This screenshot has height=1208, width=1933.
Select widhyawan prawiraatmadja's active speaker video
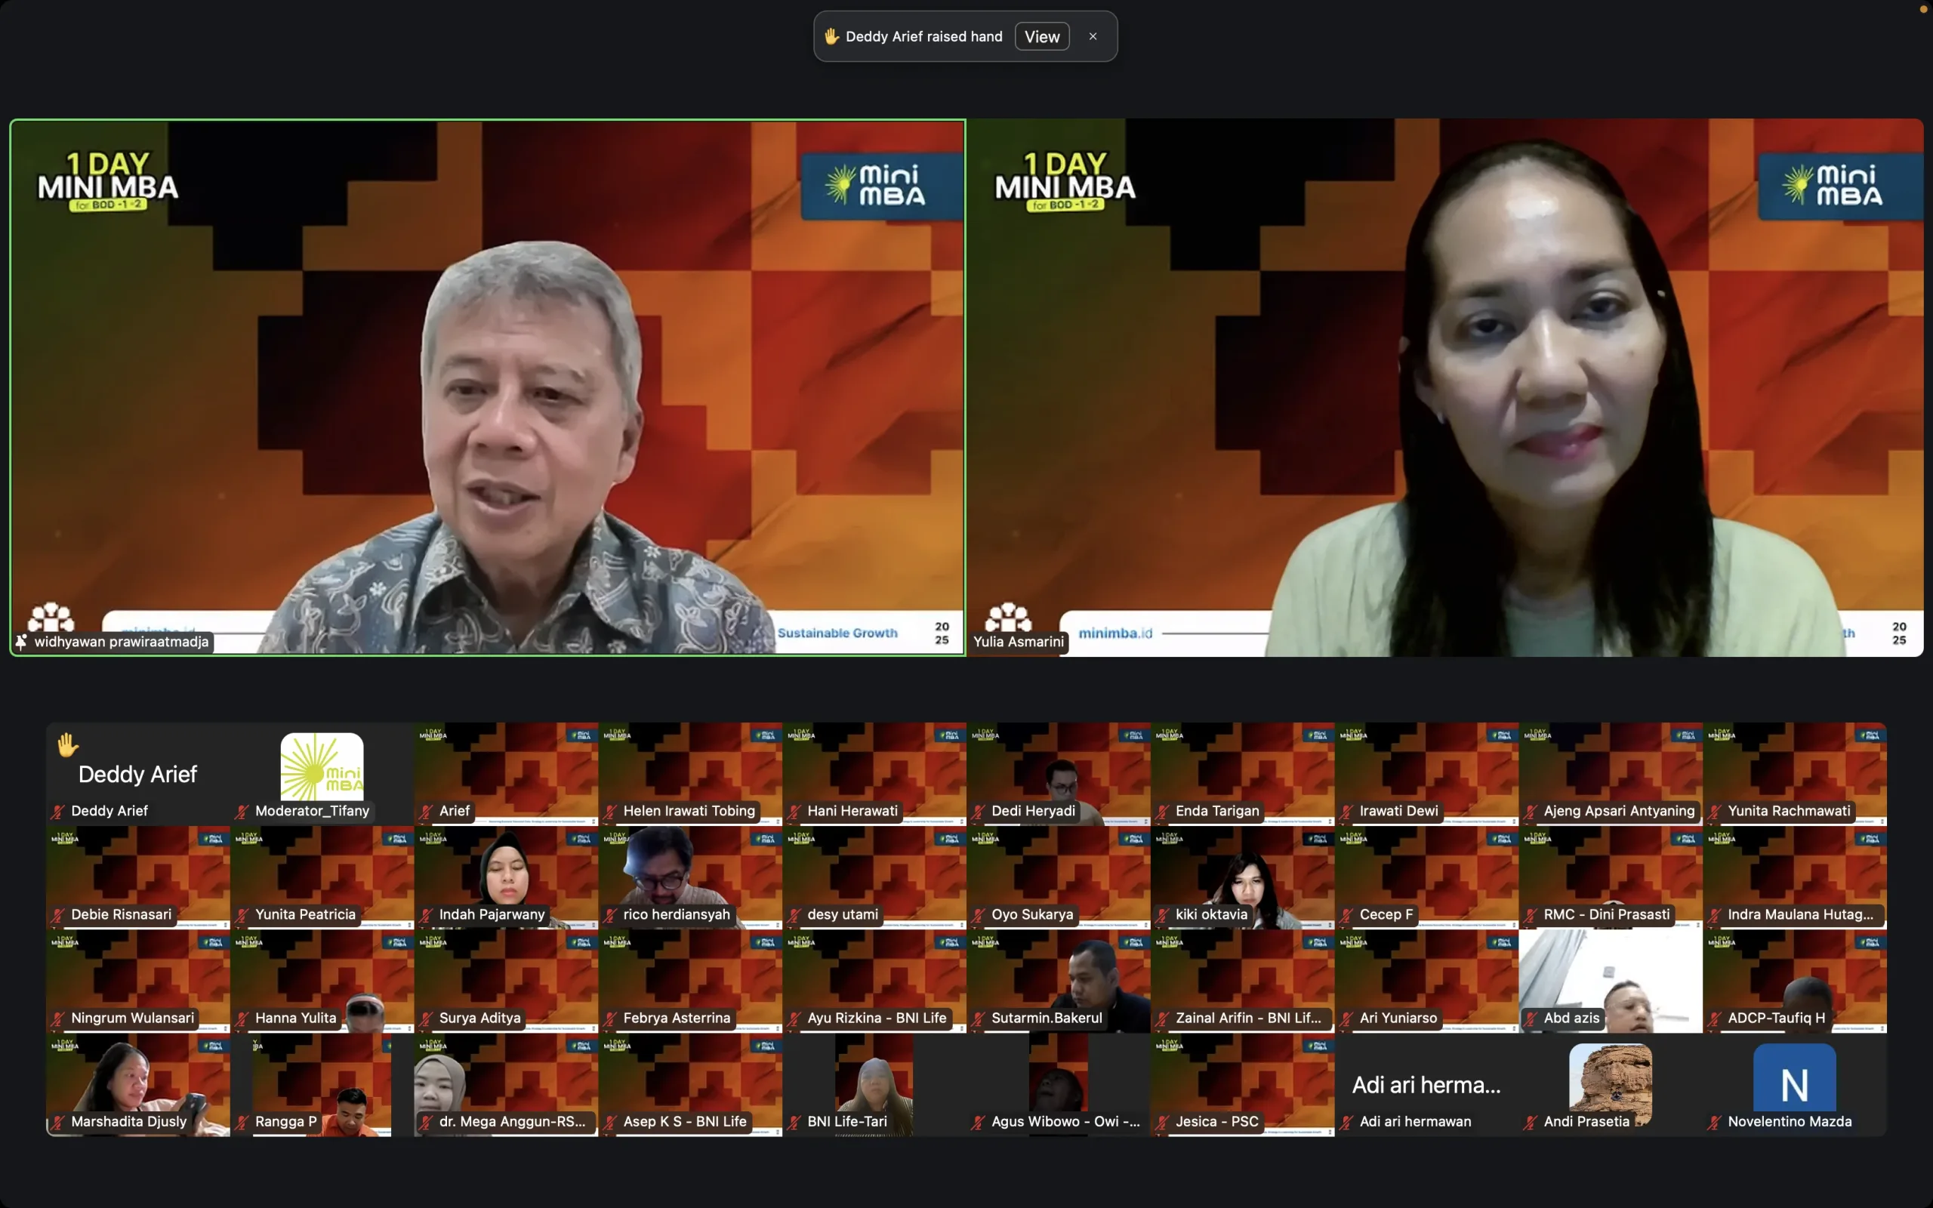pos(487,387)
